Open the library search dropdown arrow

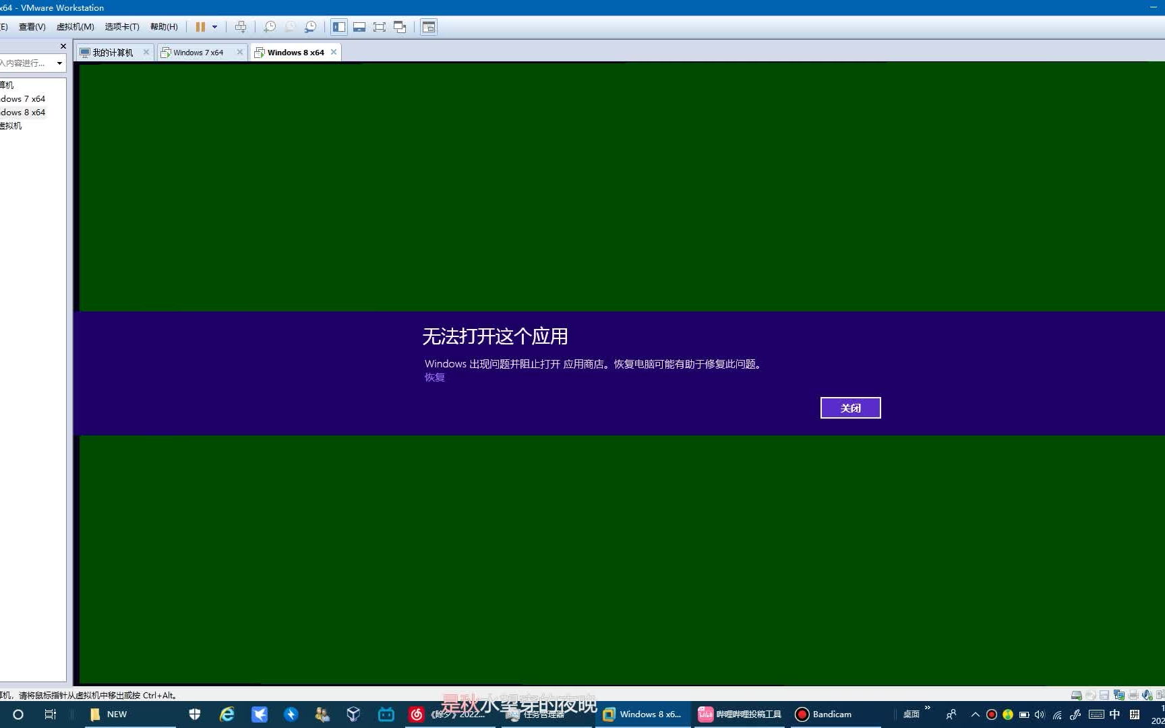point(60,63)
